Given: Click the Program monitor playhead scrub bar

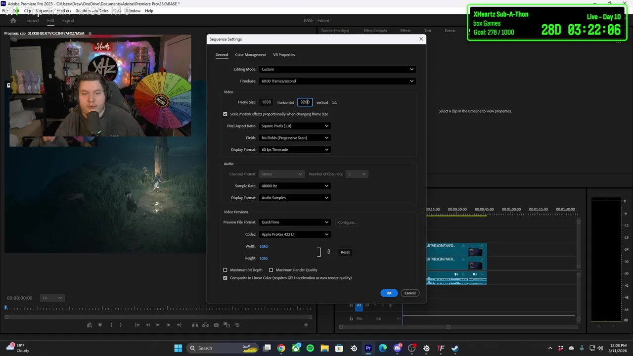Looking at the screenshot, I should [x=158, y=308].
